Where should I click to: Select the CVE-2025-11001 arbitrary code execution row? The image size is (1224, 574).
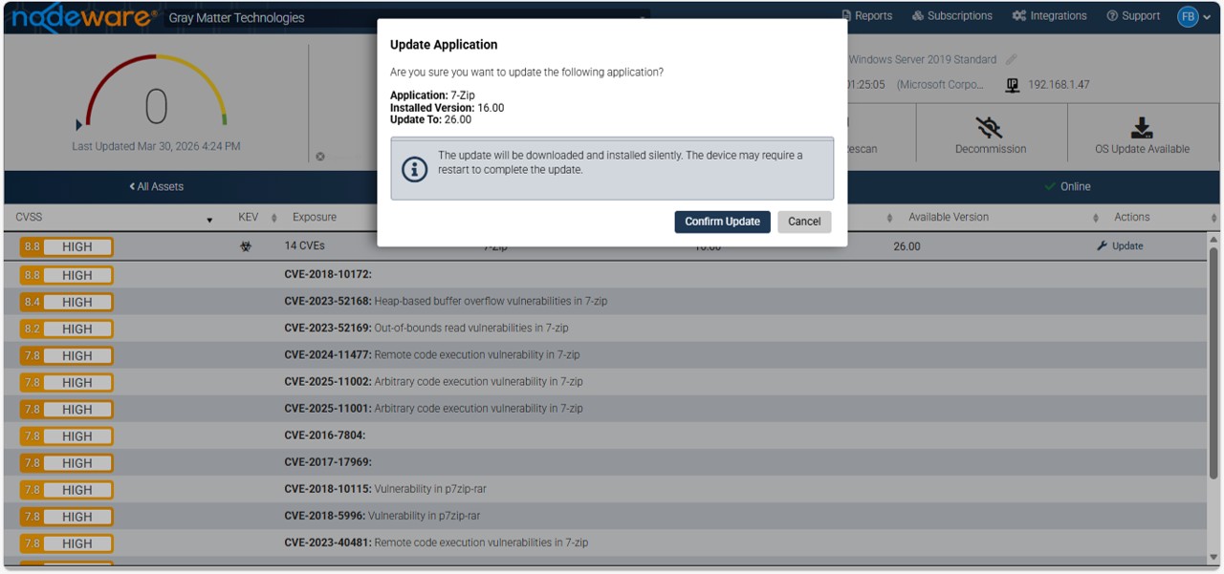pyautogui.click(x=604, y=408)
